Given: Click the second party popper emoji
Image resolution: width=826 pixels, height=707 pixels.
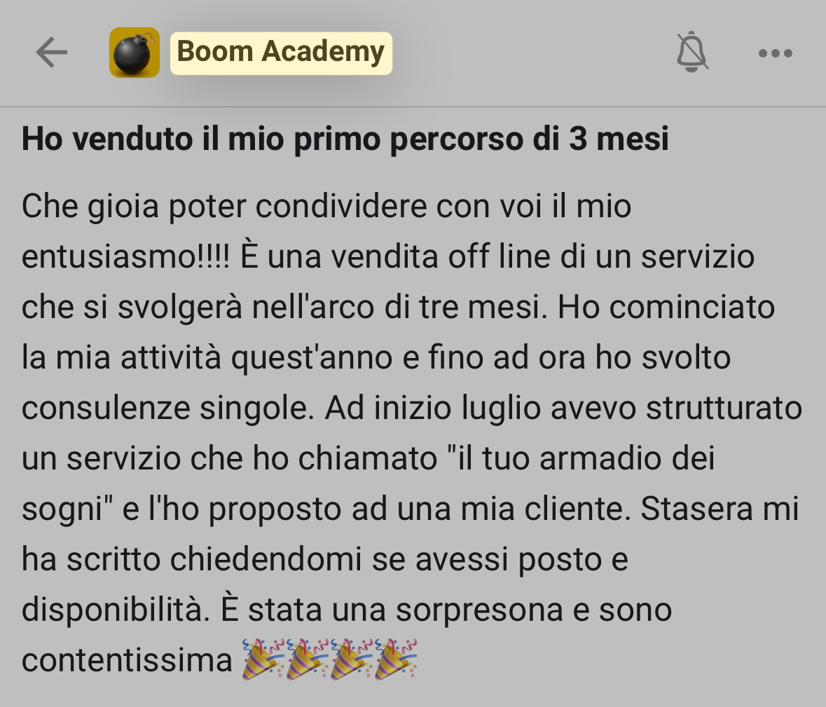Looking at the screenshot, I should (x=308, y=659).
